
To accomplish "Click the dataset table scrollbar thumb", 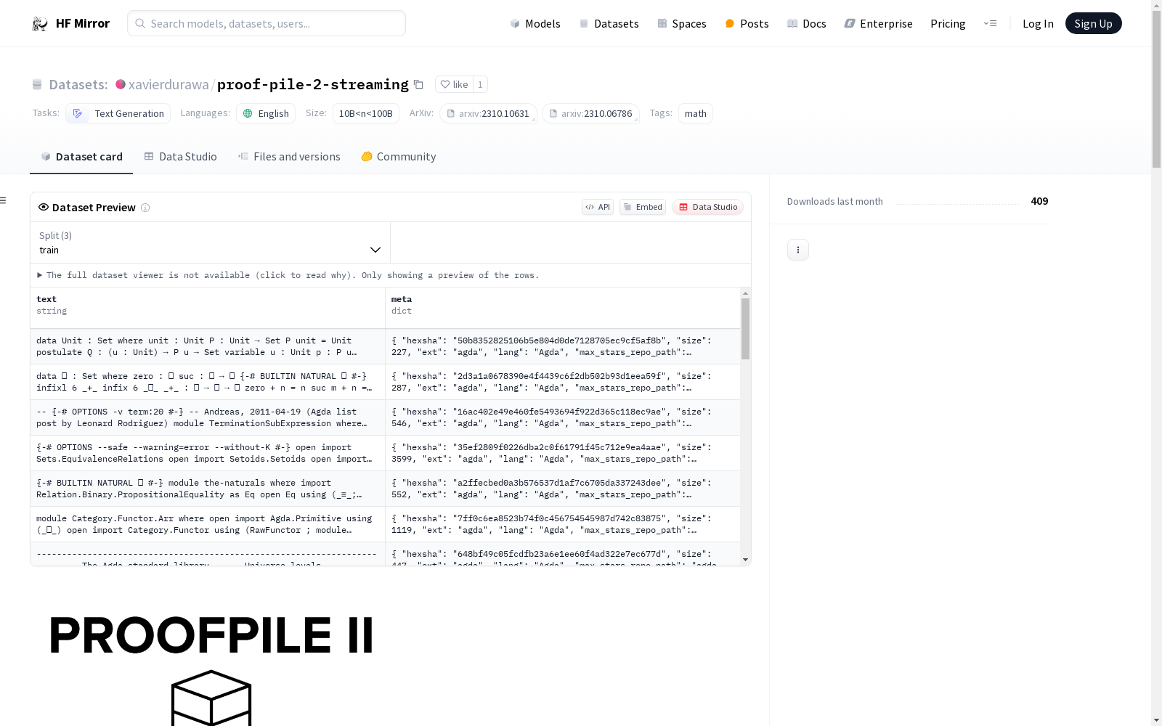I will (x=745, y=329).
